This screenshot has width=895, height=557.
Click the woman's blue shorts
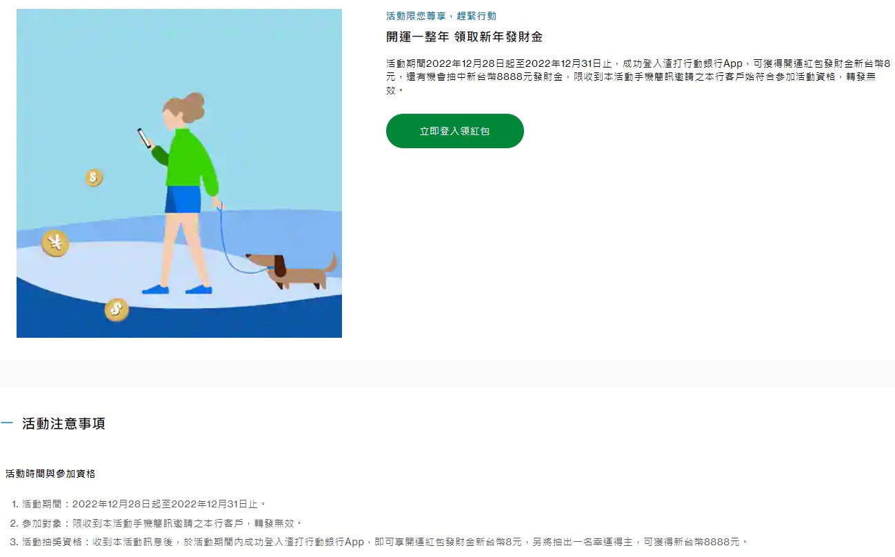tap(183, 199)
